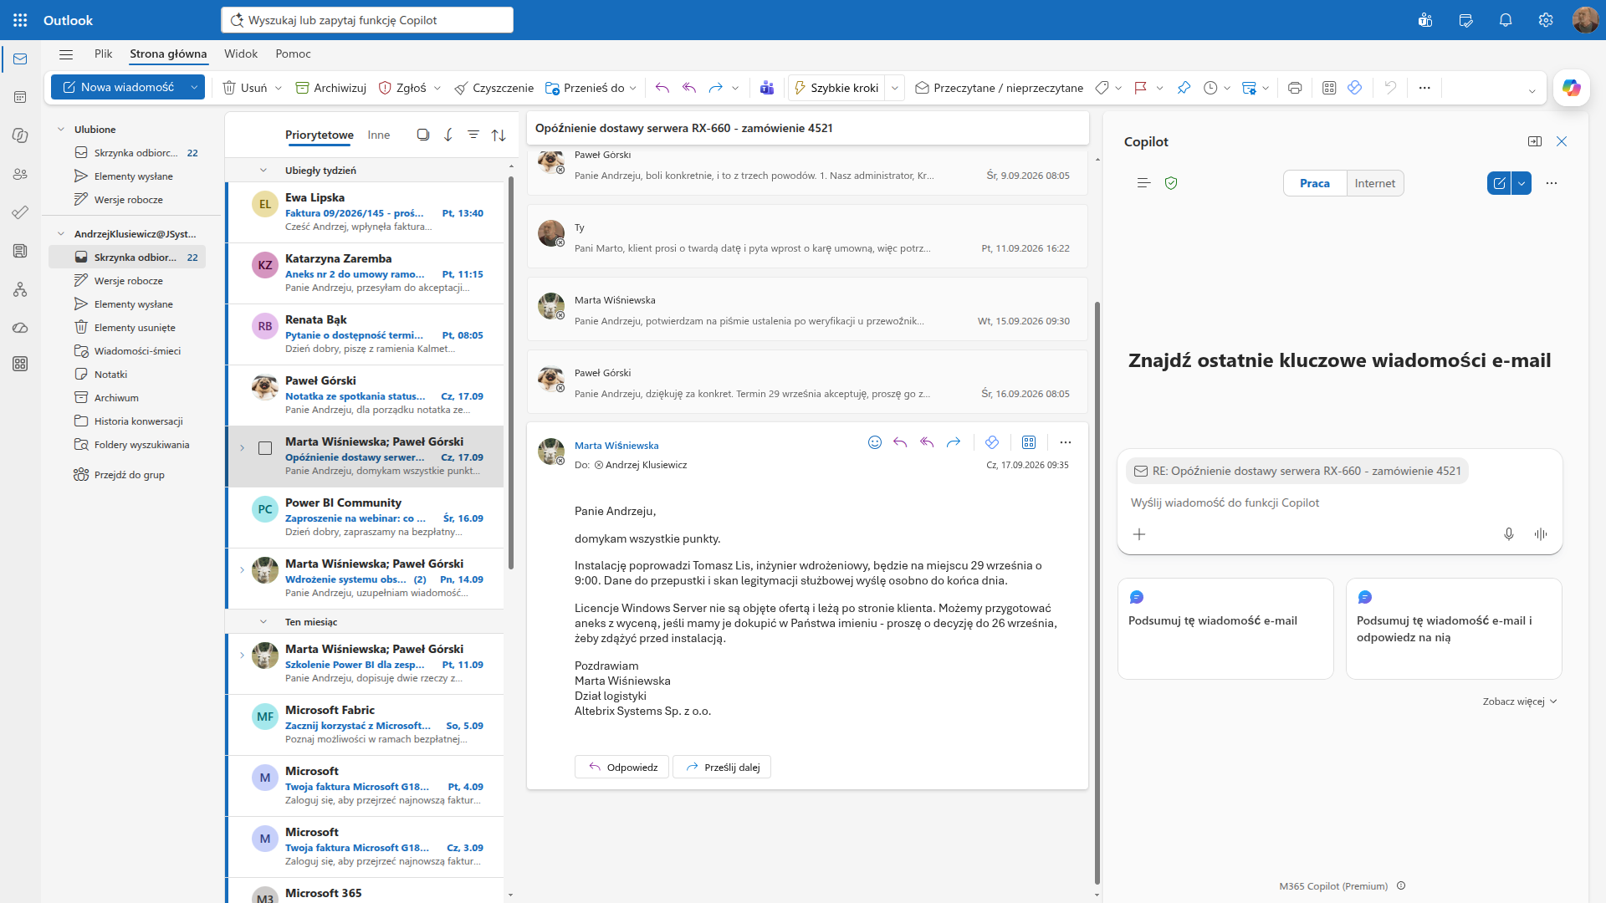
Task: Expand Zobacz więcej in Copilot
Action: pos(1520,701)
